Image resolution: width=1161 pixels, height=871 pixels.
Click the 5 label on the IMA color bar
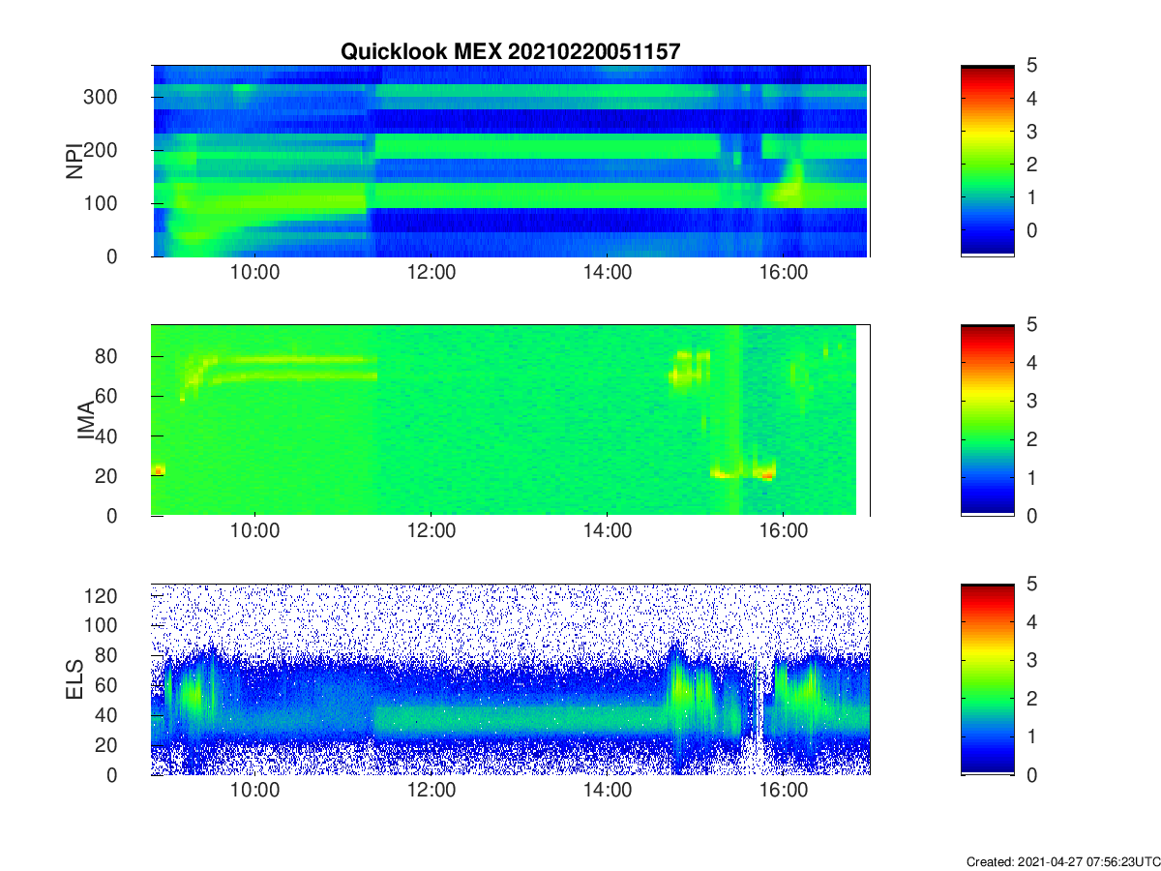click(x=1031, y=324)
